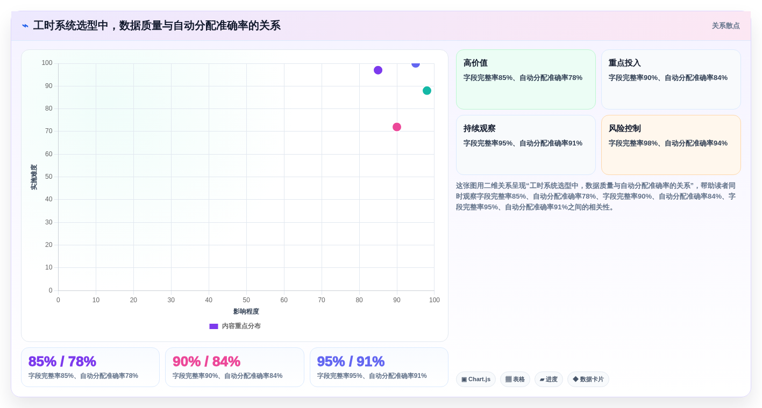Click the chart title 工时系统选型中 heading
This screenshot has width=762, height=408.
156,26
